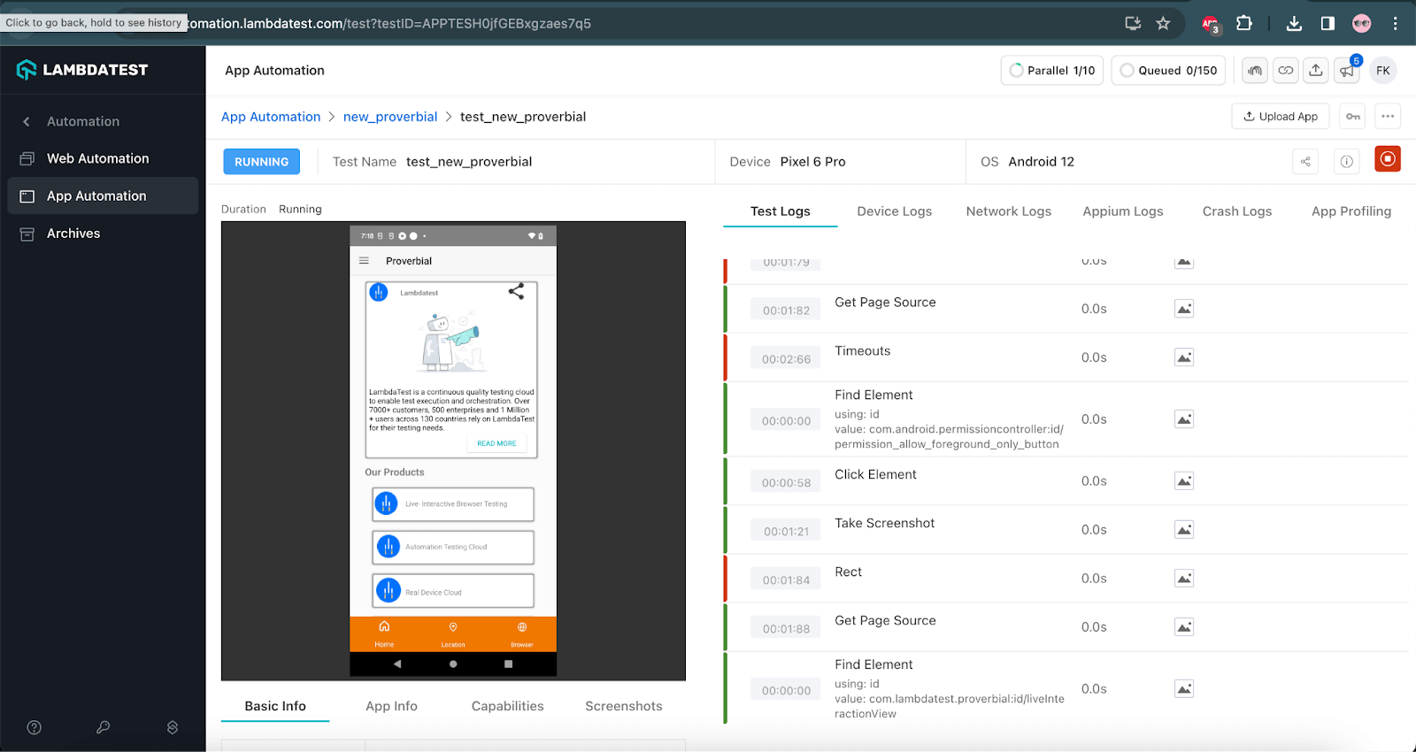Click the upload arrow icon in header

point(1317,71)
